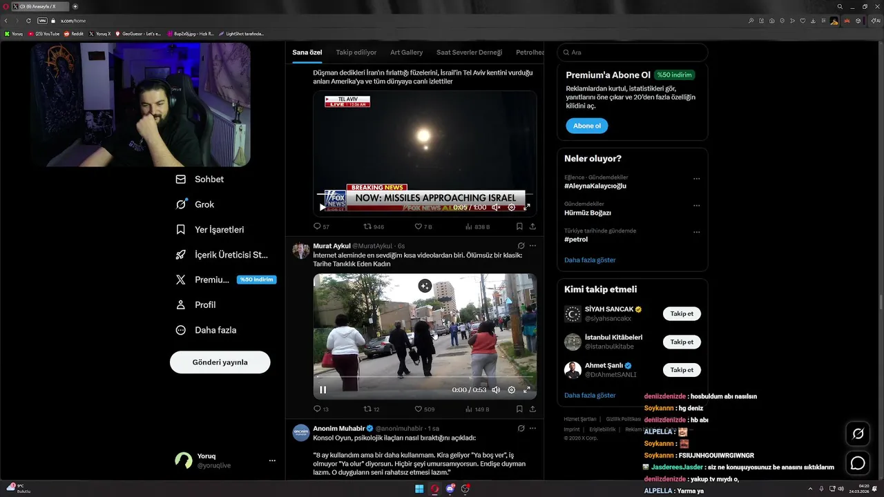Open the Grok item in the sidebar
Viewport: 884px width, 497px height.
point(195,204)
